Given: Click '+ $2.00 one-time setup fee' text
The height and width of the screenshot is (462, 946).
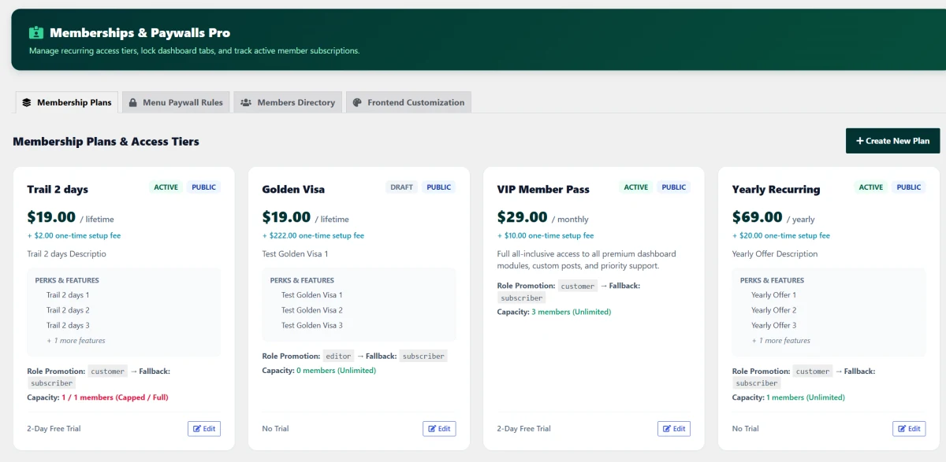Looking at the screenshot, I should pos(74,235).
